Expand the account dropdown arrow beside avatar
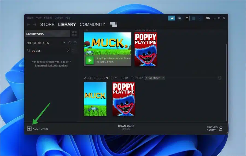The width and height of the screenshot is (246, 156). pyautogui.click(x=200, y=18)
